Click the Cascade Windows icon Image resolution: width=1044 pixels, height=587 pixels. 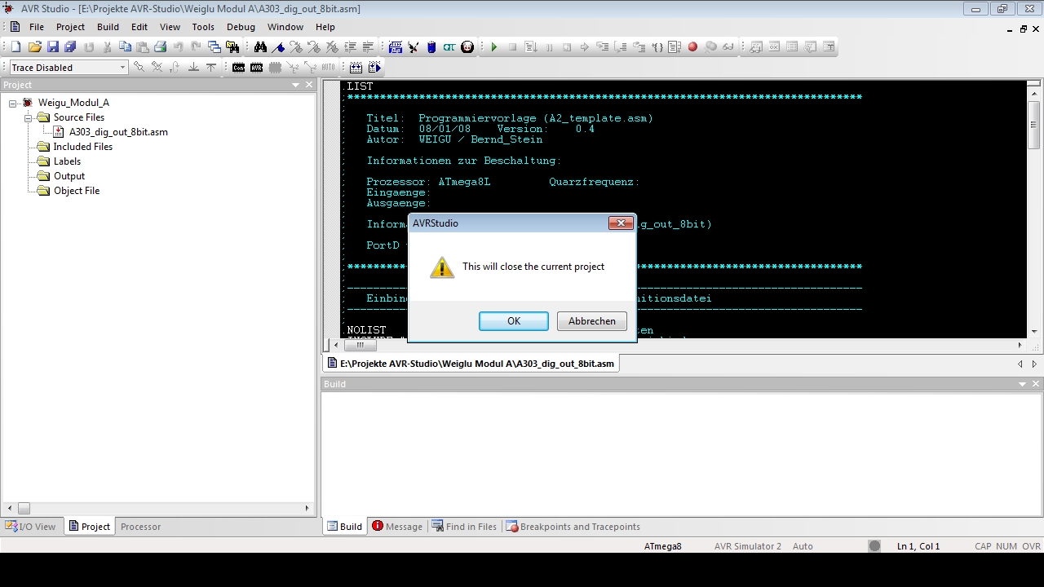click(x=214, y=47)
